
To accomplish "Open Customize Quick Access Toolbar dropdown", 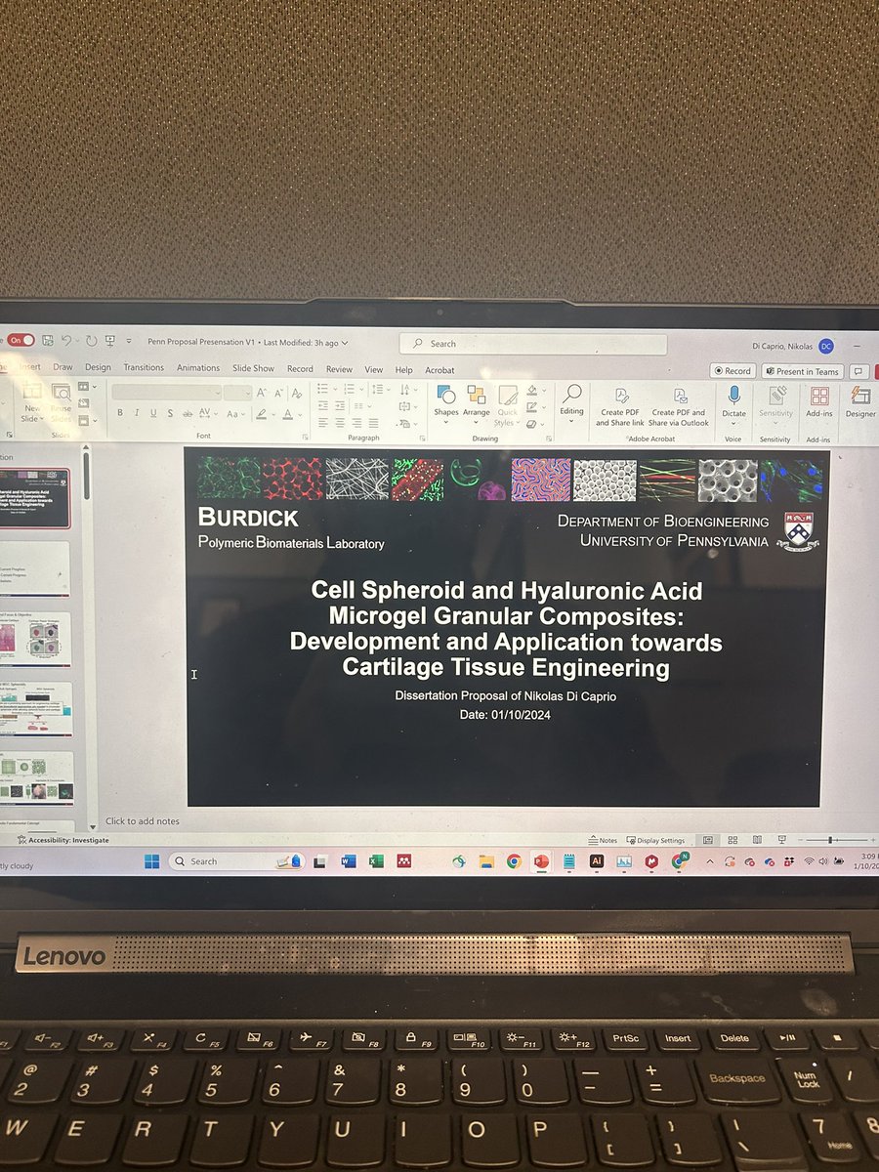I will click(x=127, y=341).
